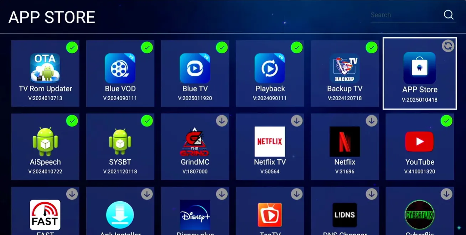Click the download arrow on Apk Installer
The width and height of the screenshot is (466, 235).
coord(147,194)
